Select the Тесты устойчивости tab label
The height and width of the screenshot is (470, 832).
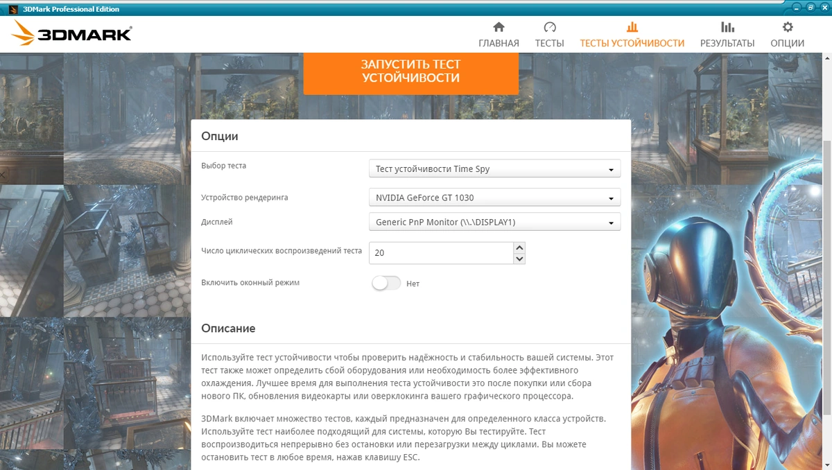coord(632,43)
